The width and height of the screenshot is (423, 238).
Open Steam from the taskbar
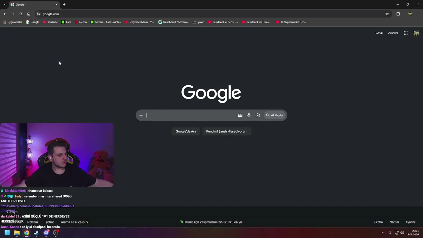coord(36,233)
